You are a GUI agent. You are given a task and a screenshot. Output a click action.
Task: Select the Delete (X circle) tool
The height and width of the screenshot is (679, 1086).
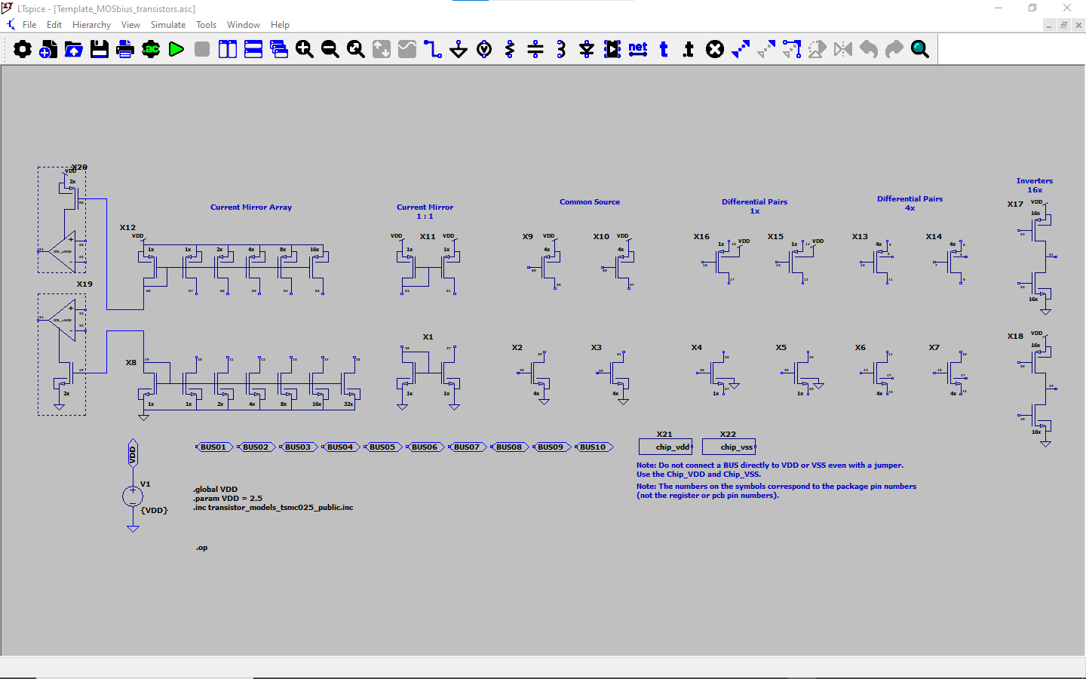[x=715, y=50]
